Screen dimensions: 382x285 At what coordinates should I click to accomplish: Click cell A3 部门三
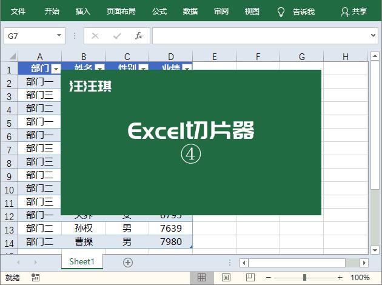(x=39, y=95)
